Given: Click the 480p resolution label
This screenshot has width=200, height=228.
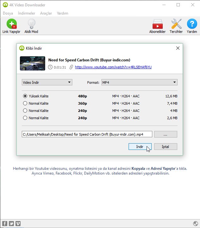Looking at the screenshot, I should click(82, 96).
